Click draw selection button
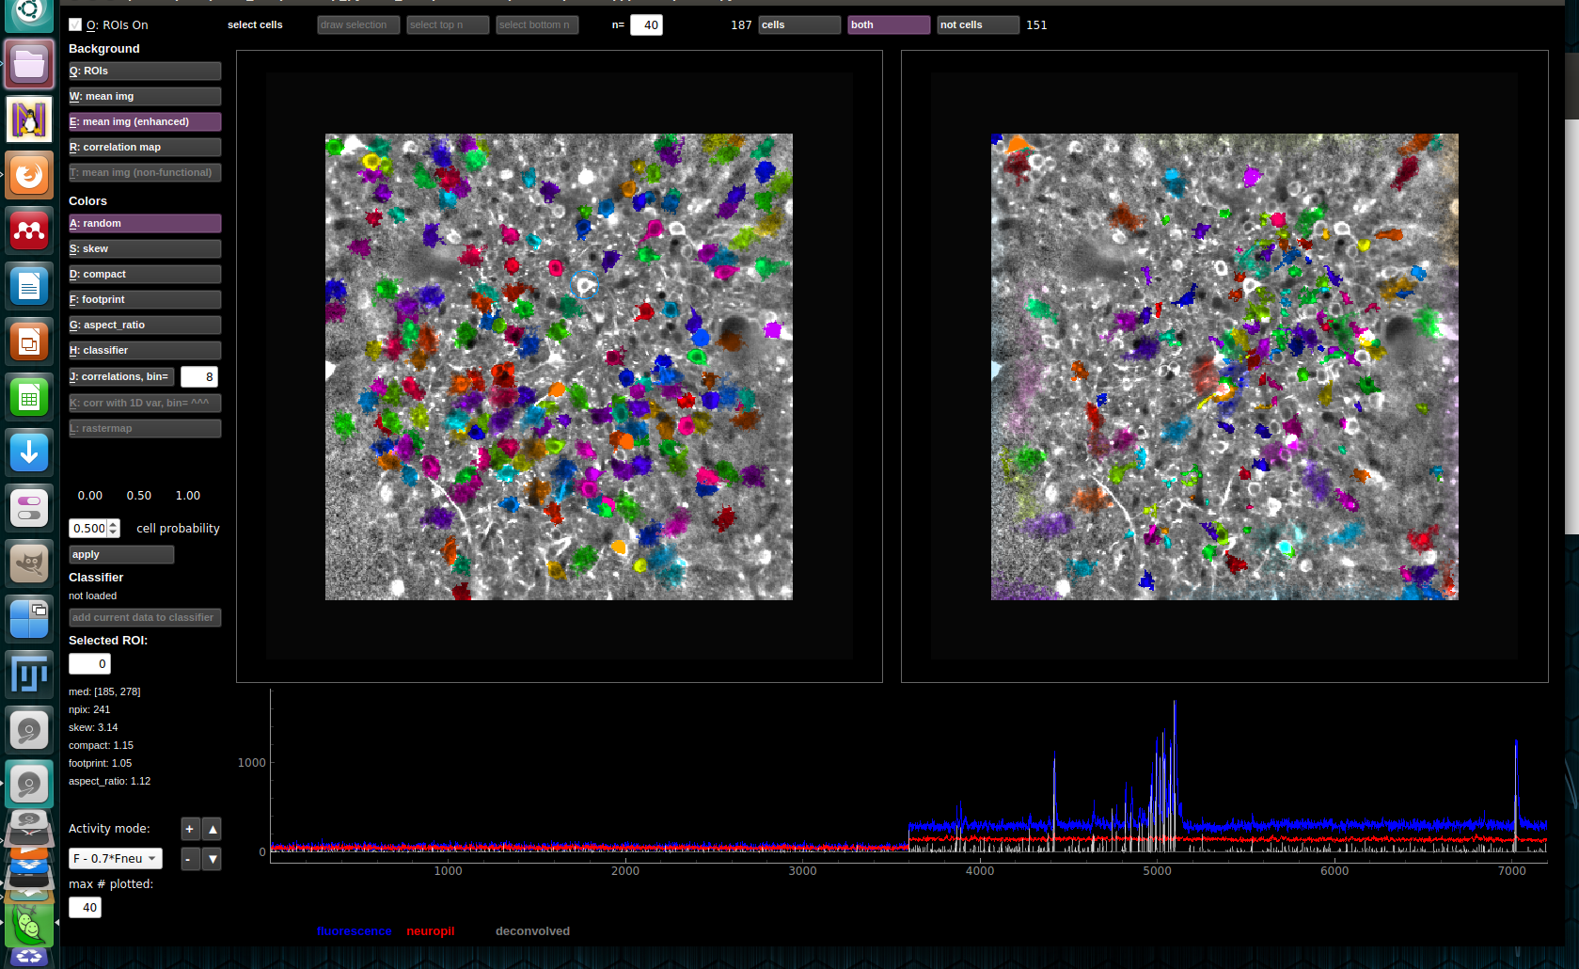This screenshot has height=969, width=1579. pos(358,24)
